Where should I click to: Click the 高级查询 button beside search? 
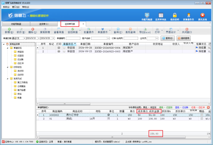pos(183,38)
